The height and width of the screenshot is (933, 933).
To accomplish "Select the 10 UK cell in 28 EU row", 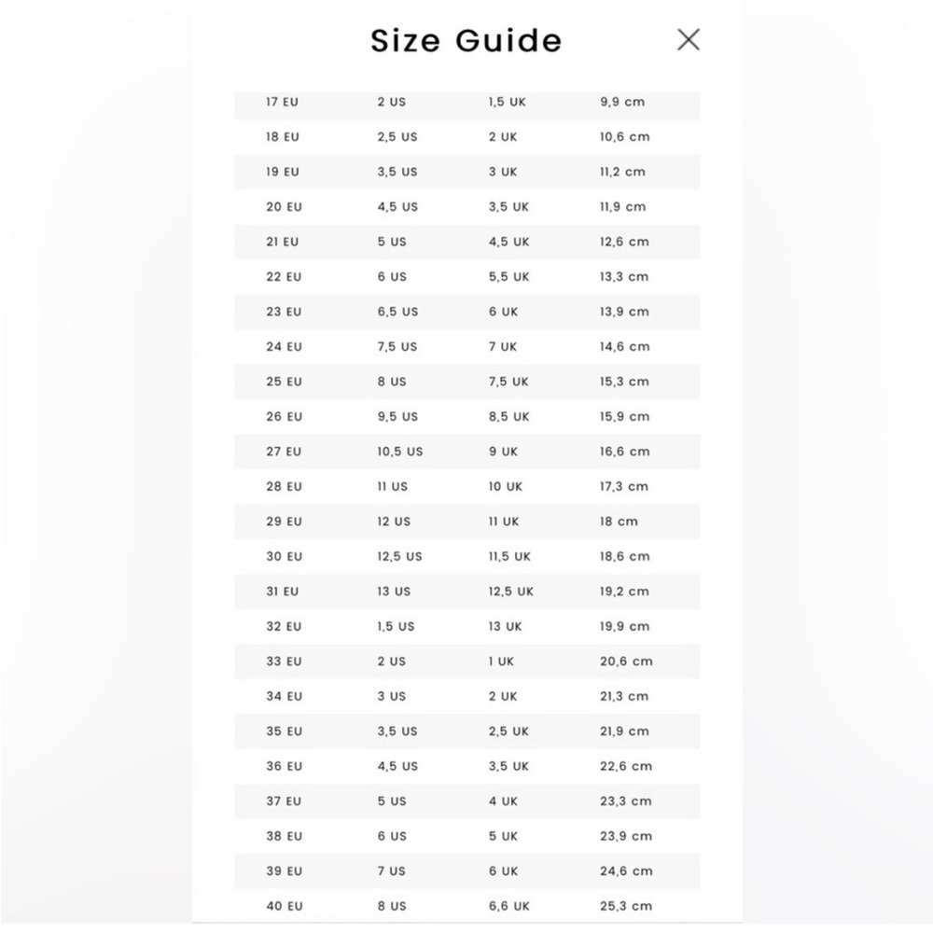I will [x=505, y=487].
